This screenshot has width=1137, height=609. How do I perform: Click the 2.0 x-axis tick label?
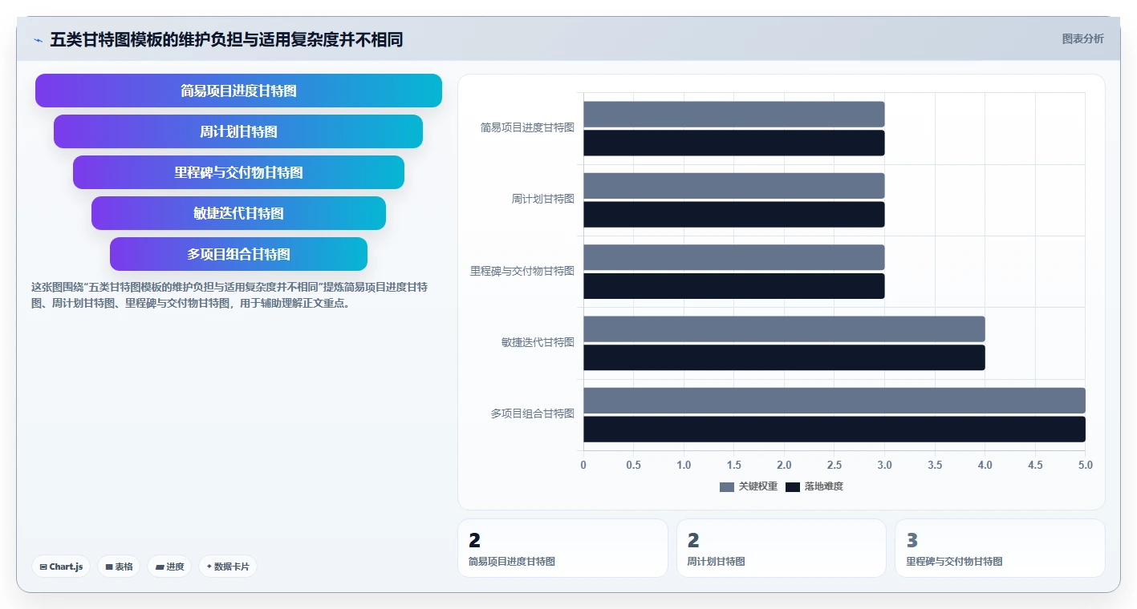(x=784, y=465)
